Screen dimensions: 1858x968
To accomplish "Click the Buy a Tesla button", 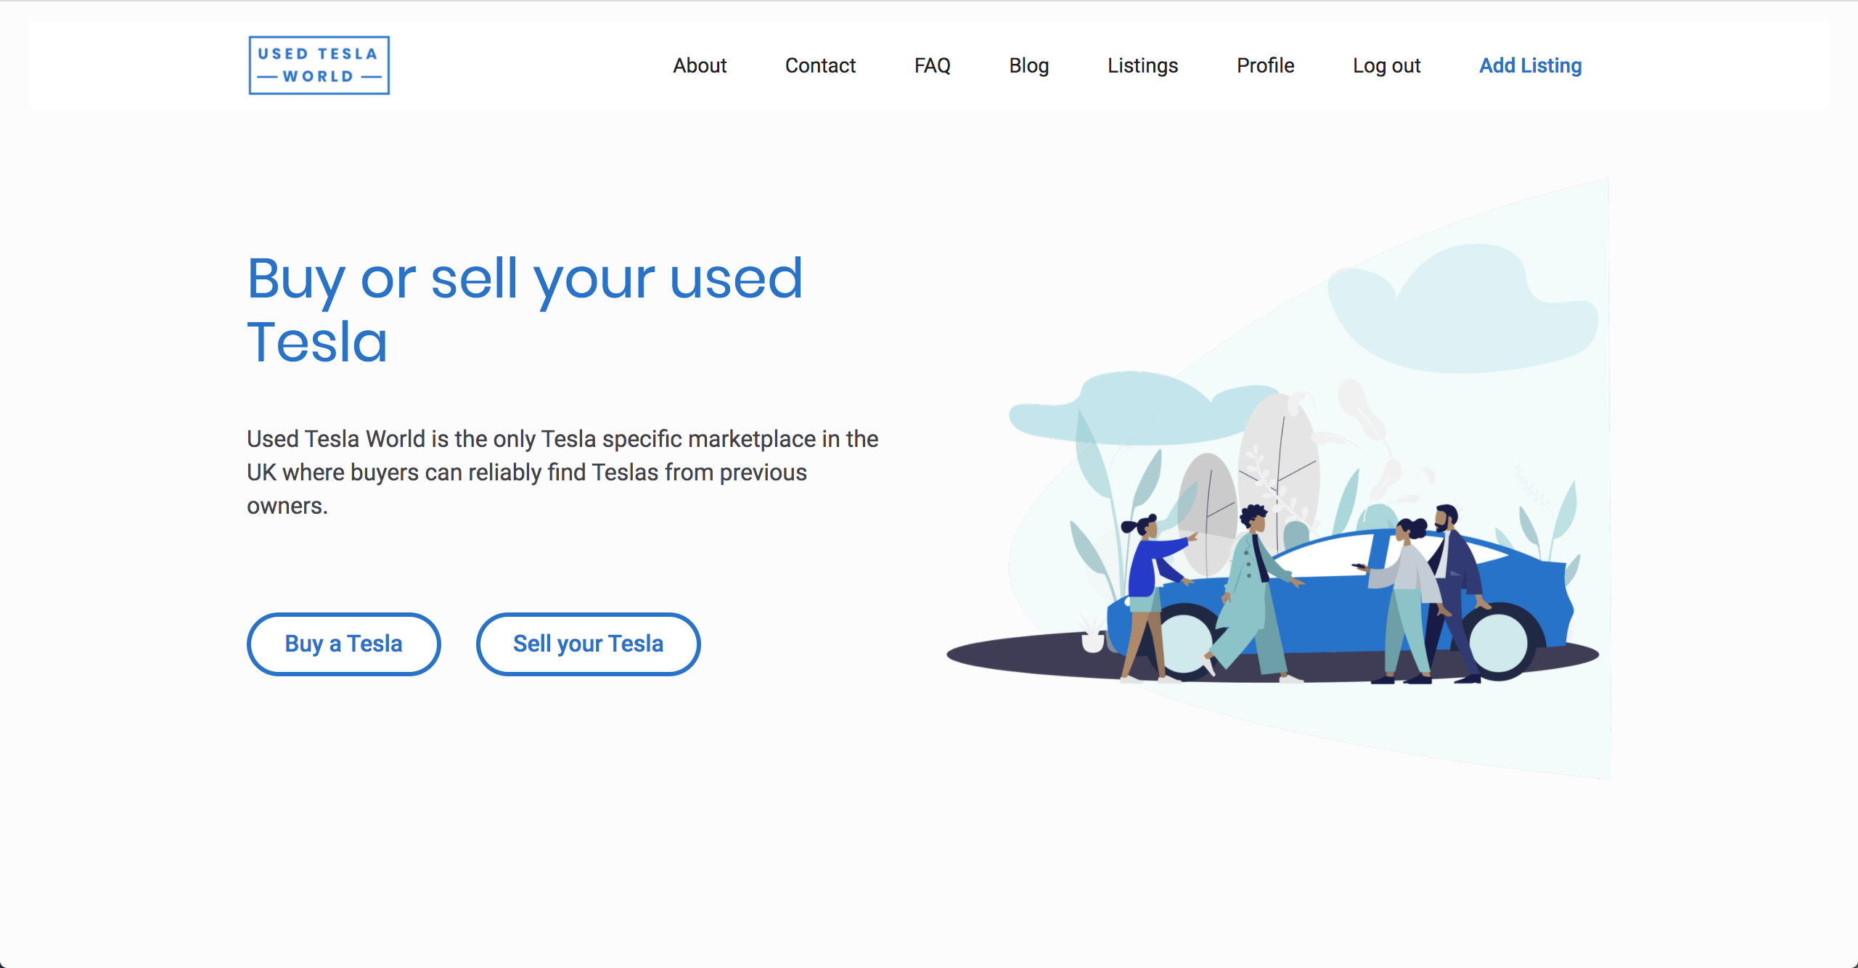I will pyautogui.click(x=343, y=644).
